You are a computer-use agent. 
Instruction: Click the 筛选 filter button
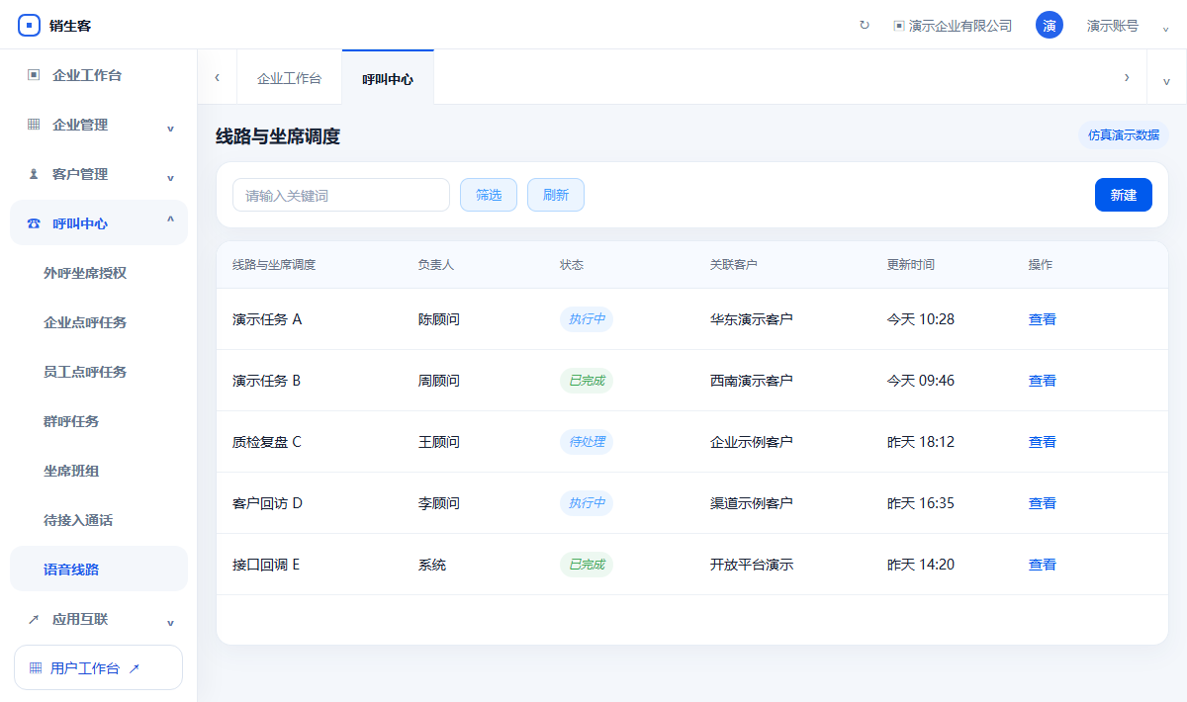coord(489,195)
